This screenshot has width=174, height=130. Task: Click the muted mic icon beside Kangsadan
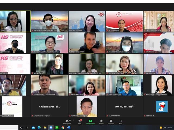tap(145, 95)
